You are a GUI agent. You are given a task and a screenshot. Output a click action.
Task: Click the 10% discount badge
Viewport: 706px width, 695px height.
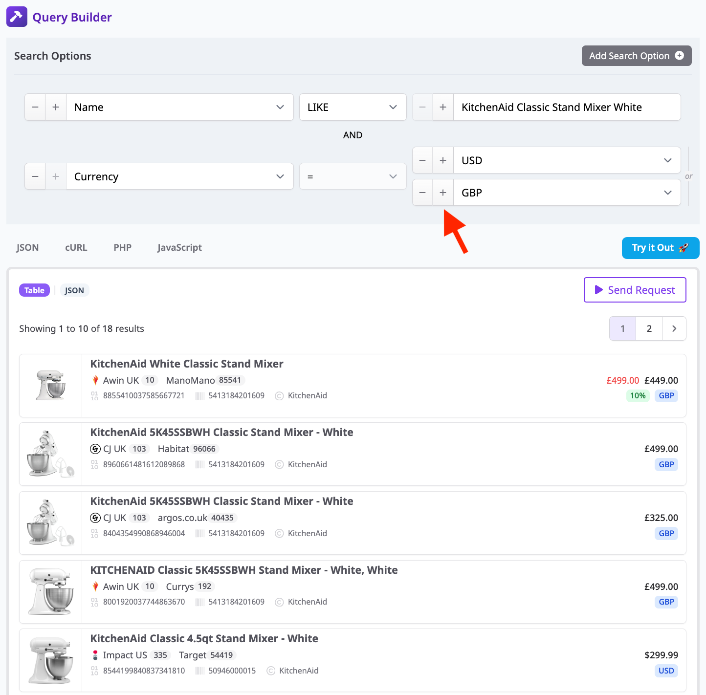point(638,395)
